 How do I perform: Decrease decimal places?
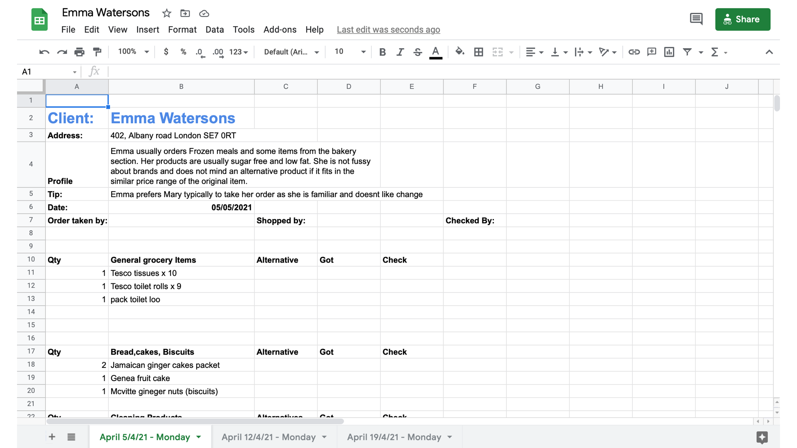pyautogui.click(x=200, y=52)
